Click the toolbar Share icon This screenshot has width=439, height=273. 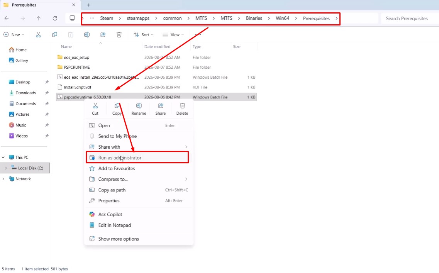coord(103,35)
